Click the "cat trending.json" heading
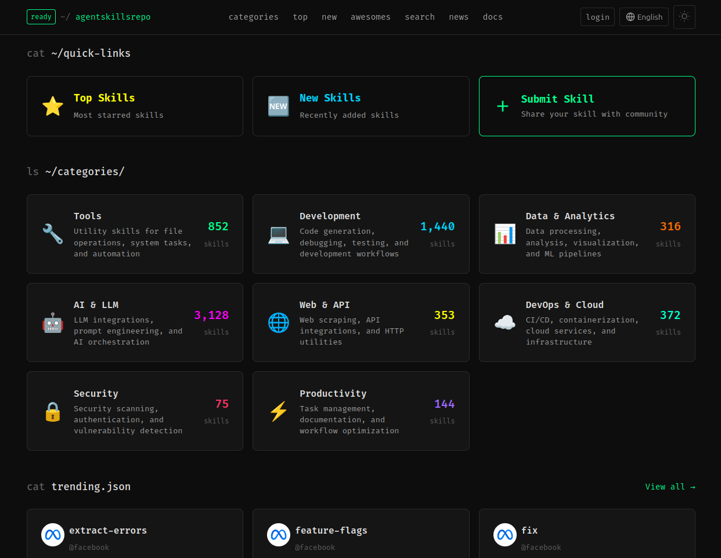This screenshot has height=558, width=721. [x=78, y=487]
